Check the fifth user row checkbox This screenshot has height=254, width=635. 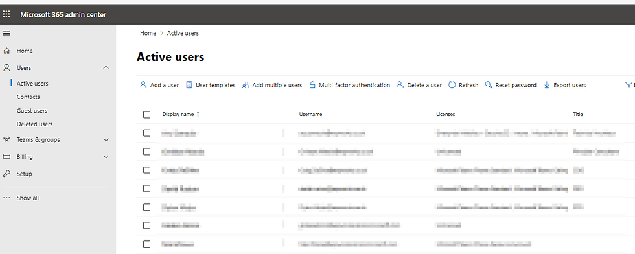point(146,207)
